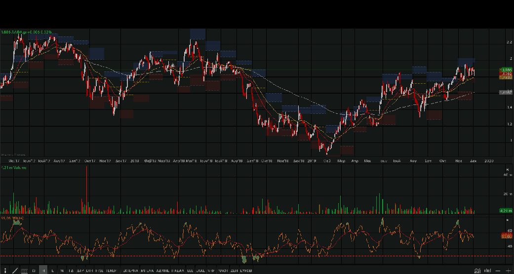
Task: Click the 2020 label on time axis
Action: pos(489,161)
